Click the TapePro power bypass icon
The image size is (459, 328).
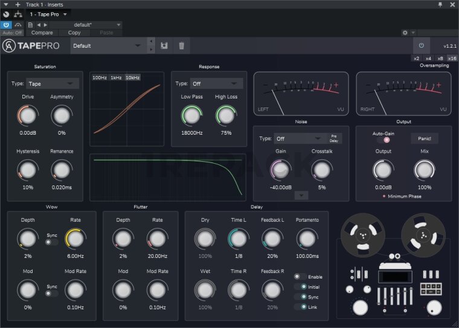pyautogui.click(x=421, y=45)
